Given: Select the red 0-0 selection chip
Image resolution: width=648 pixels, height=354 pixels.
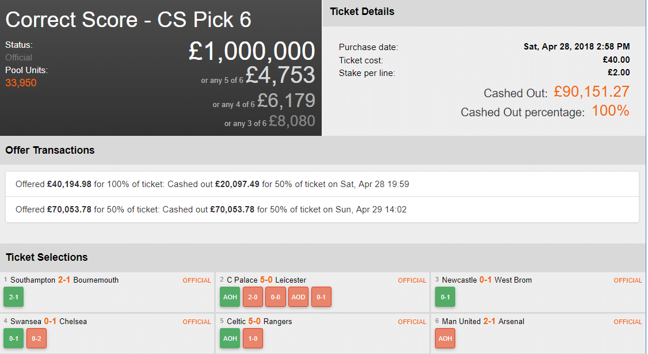Looking at the screenshot, I should click(x=276, y=297).
